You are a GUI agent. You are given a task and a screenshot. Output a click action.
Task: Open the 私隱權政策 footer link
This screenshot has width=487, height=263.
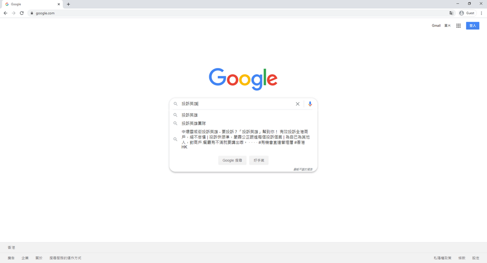(x=442, y=258)
